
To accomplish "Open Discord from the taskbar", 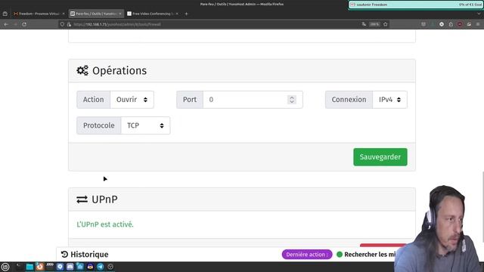I will pos(70,267).
